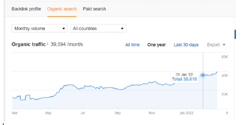This screenshot has height=125, width=245.
Task: Expand the All countries dropdown
Action: pos(98,28)
